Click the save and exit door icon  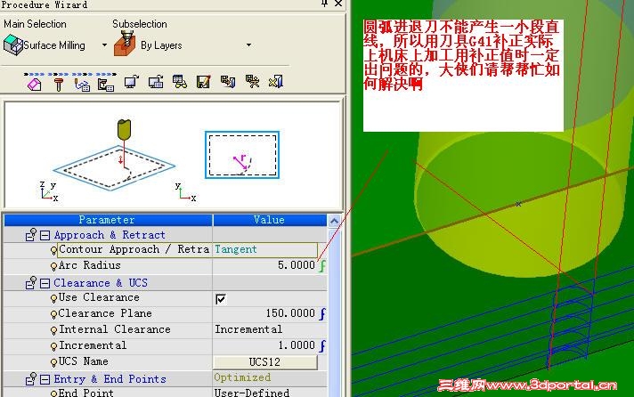click(228, 82)
